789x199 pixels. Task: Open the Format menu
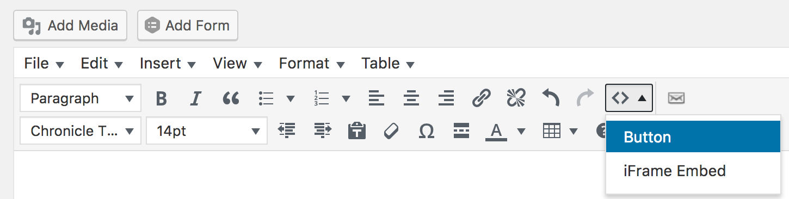tap(312, 64)
